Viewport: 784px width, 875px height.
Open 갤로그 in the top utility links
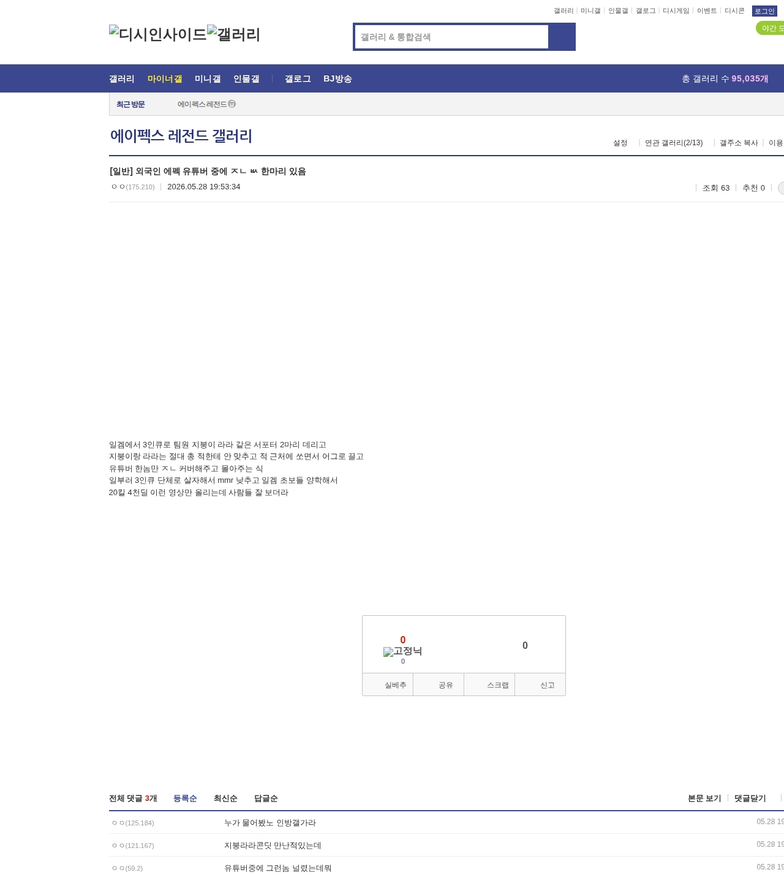point(646,11)
